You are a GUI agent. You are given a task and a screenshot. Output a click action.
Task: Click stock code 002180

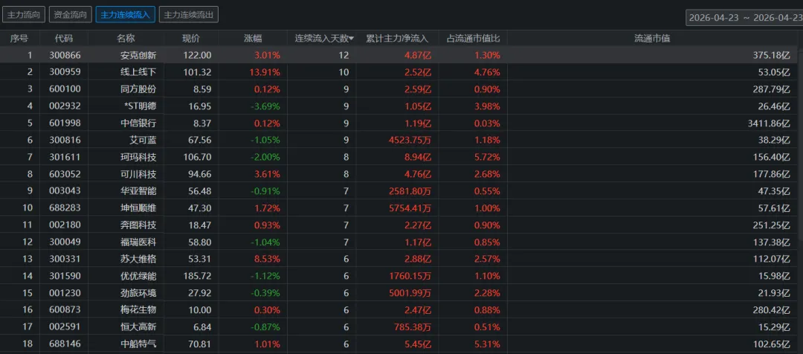point(65,225)
